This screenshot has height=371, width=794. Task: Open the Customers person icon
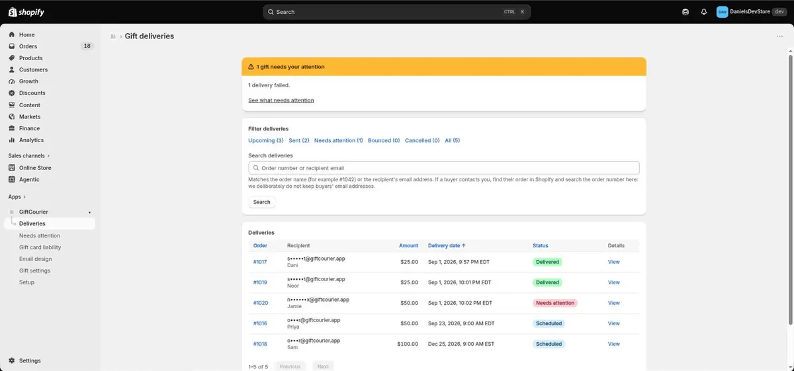pos(12,69)
